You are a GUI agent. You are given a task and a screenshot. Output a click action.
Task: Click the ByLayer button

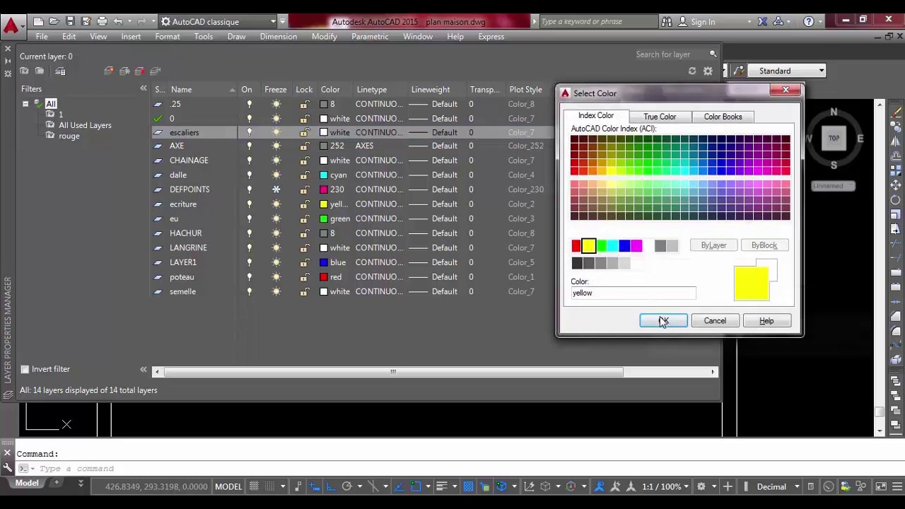[713, 245]
